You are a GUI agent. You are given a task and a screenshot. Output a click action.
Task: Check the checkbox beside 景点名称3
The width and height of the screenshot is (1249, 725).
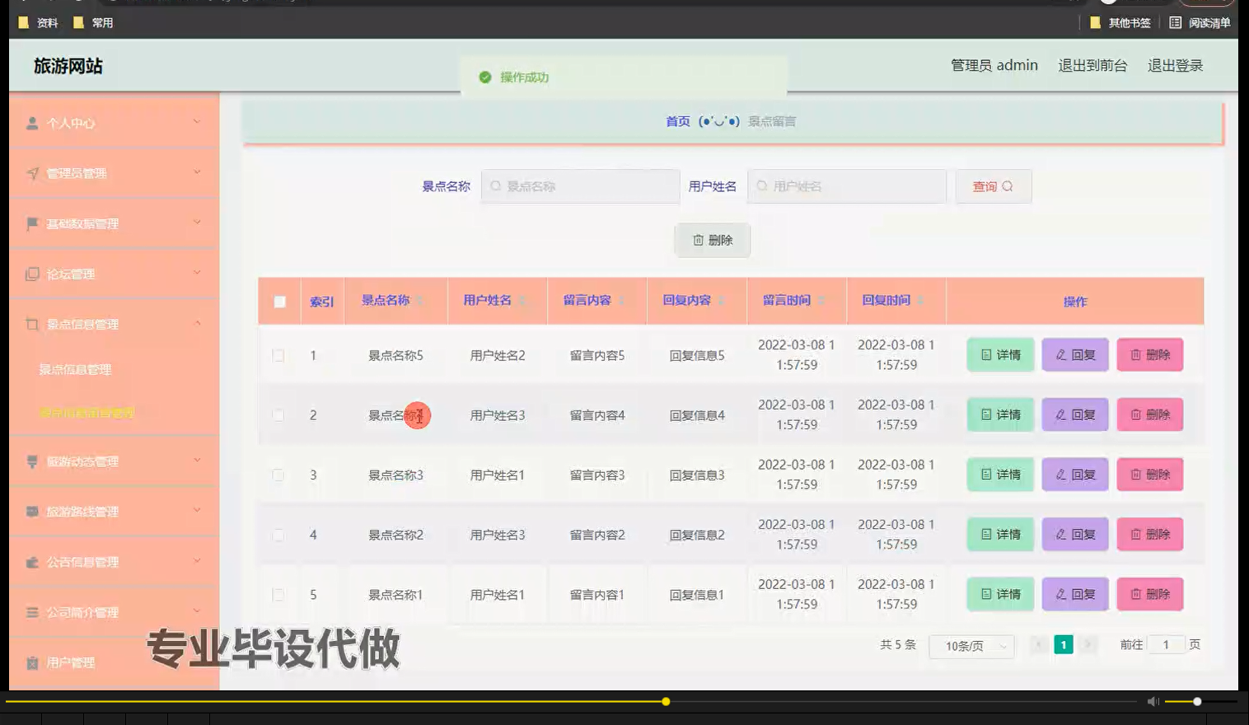click(x=278, y=475)
